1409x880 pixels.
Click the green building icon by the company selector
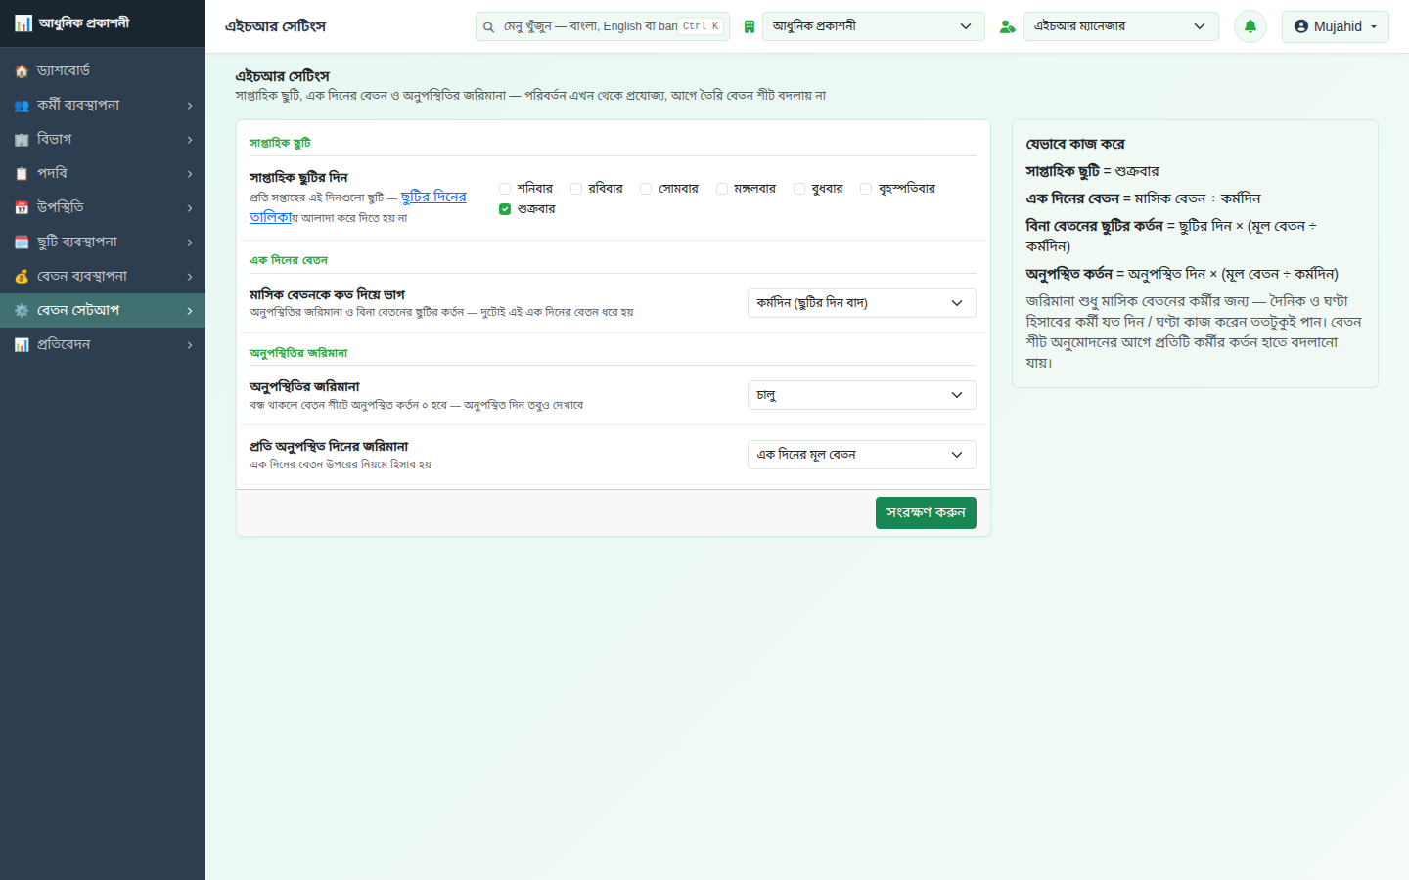[750, 27]
